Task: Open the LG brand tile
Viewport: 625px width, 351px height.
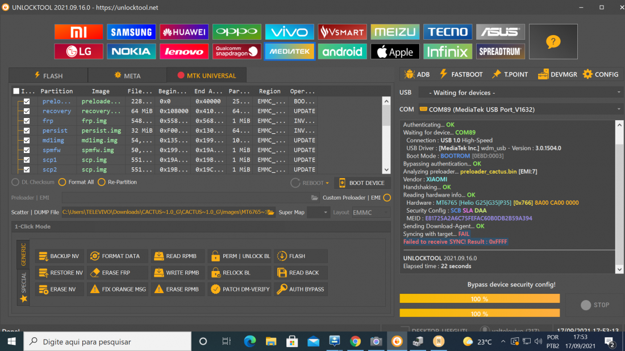Action: click(x=78, y=52)
